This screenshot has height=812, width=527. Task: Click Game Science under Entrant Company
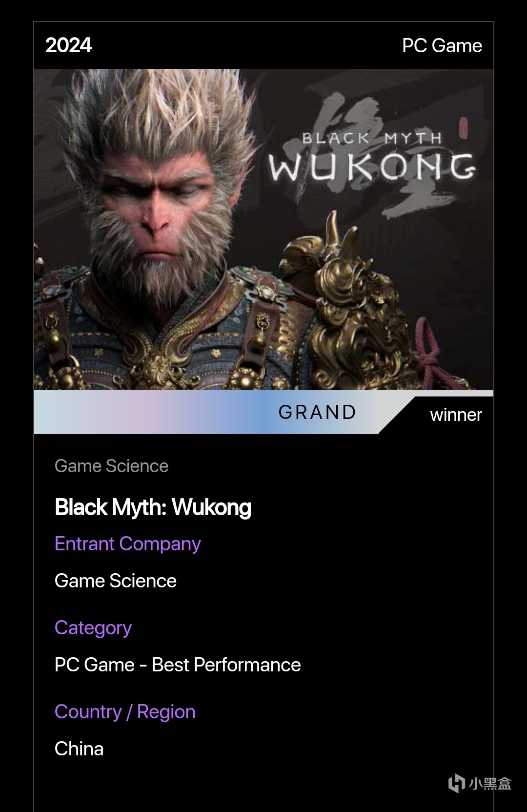pyautogui.click(x=116, y=581)
